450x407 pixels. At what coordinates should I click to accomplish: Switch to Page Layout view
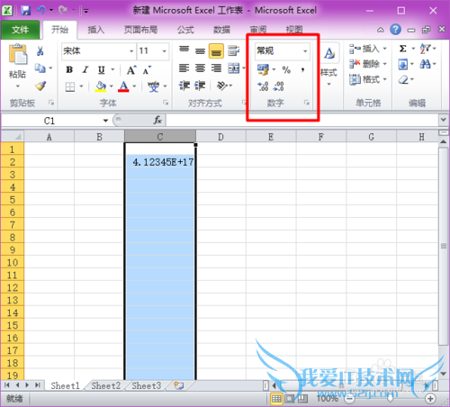point(290,399)
